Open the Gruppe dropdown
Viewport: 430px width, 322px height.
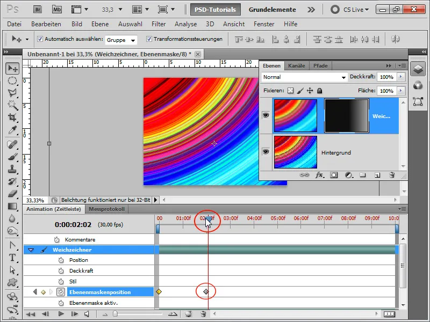pyautogui.click(x=121, y=40)
